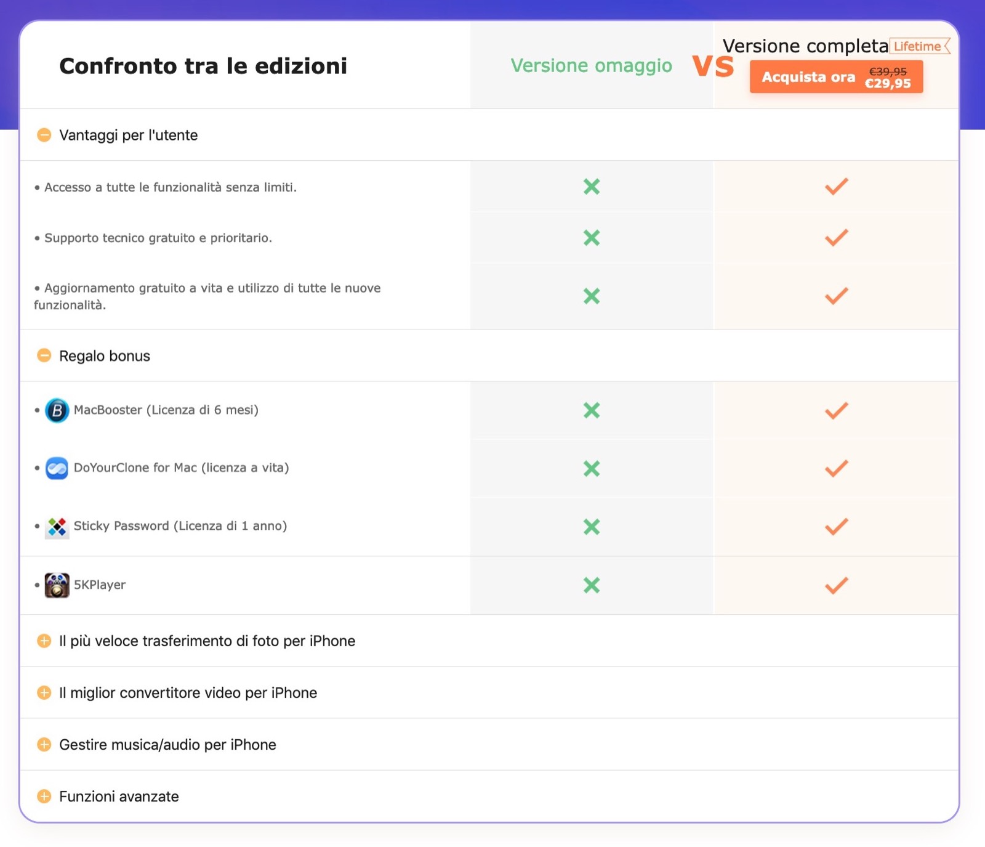
Task: Click the green X for Accesso funzionalità row
Action: 592,187
